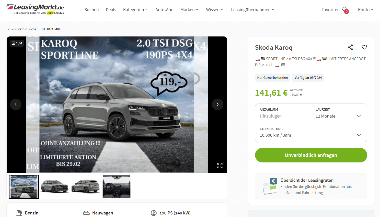Click the Benzin fuel pump icon
The image size is (380, 217).
pyautogui.click(x=19, y=213)
